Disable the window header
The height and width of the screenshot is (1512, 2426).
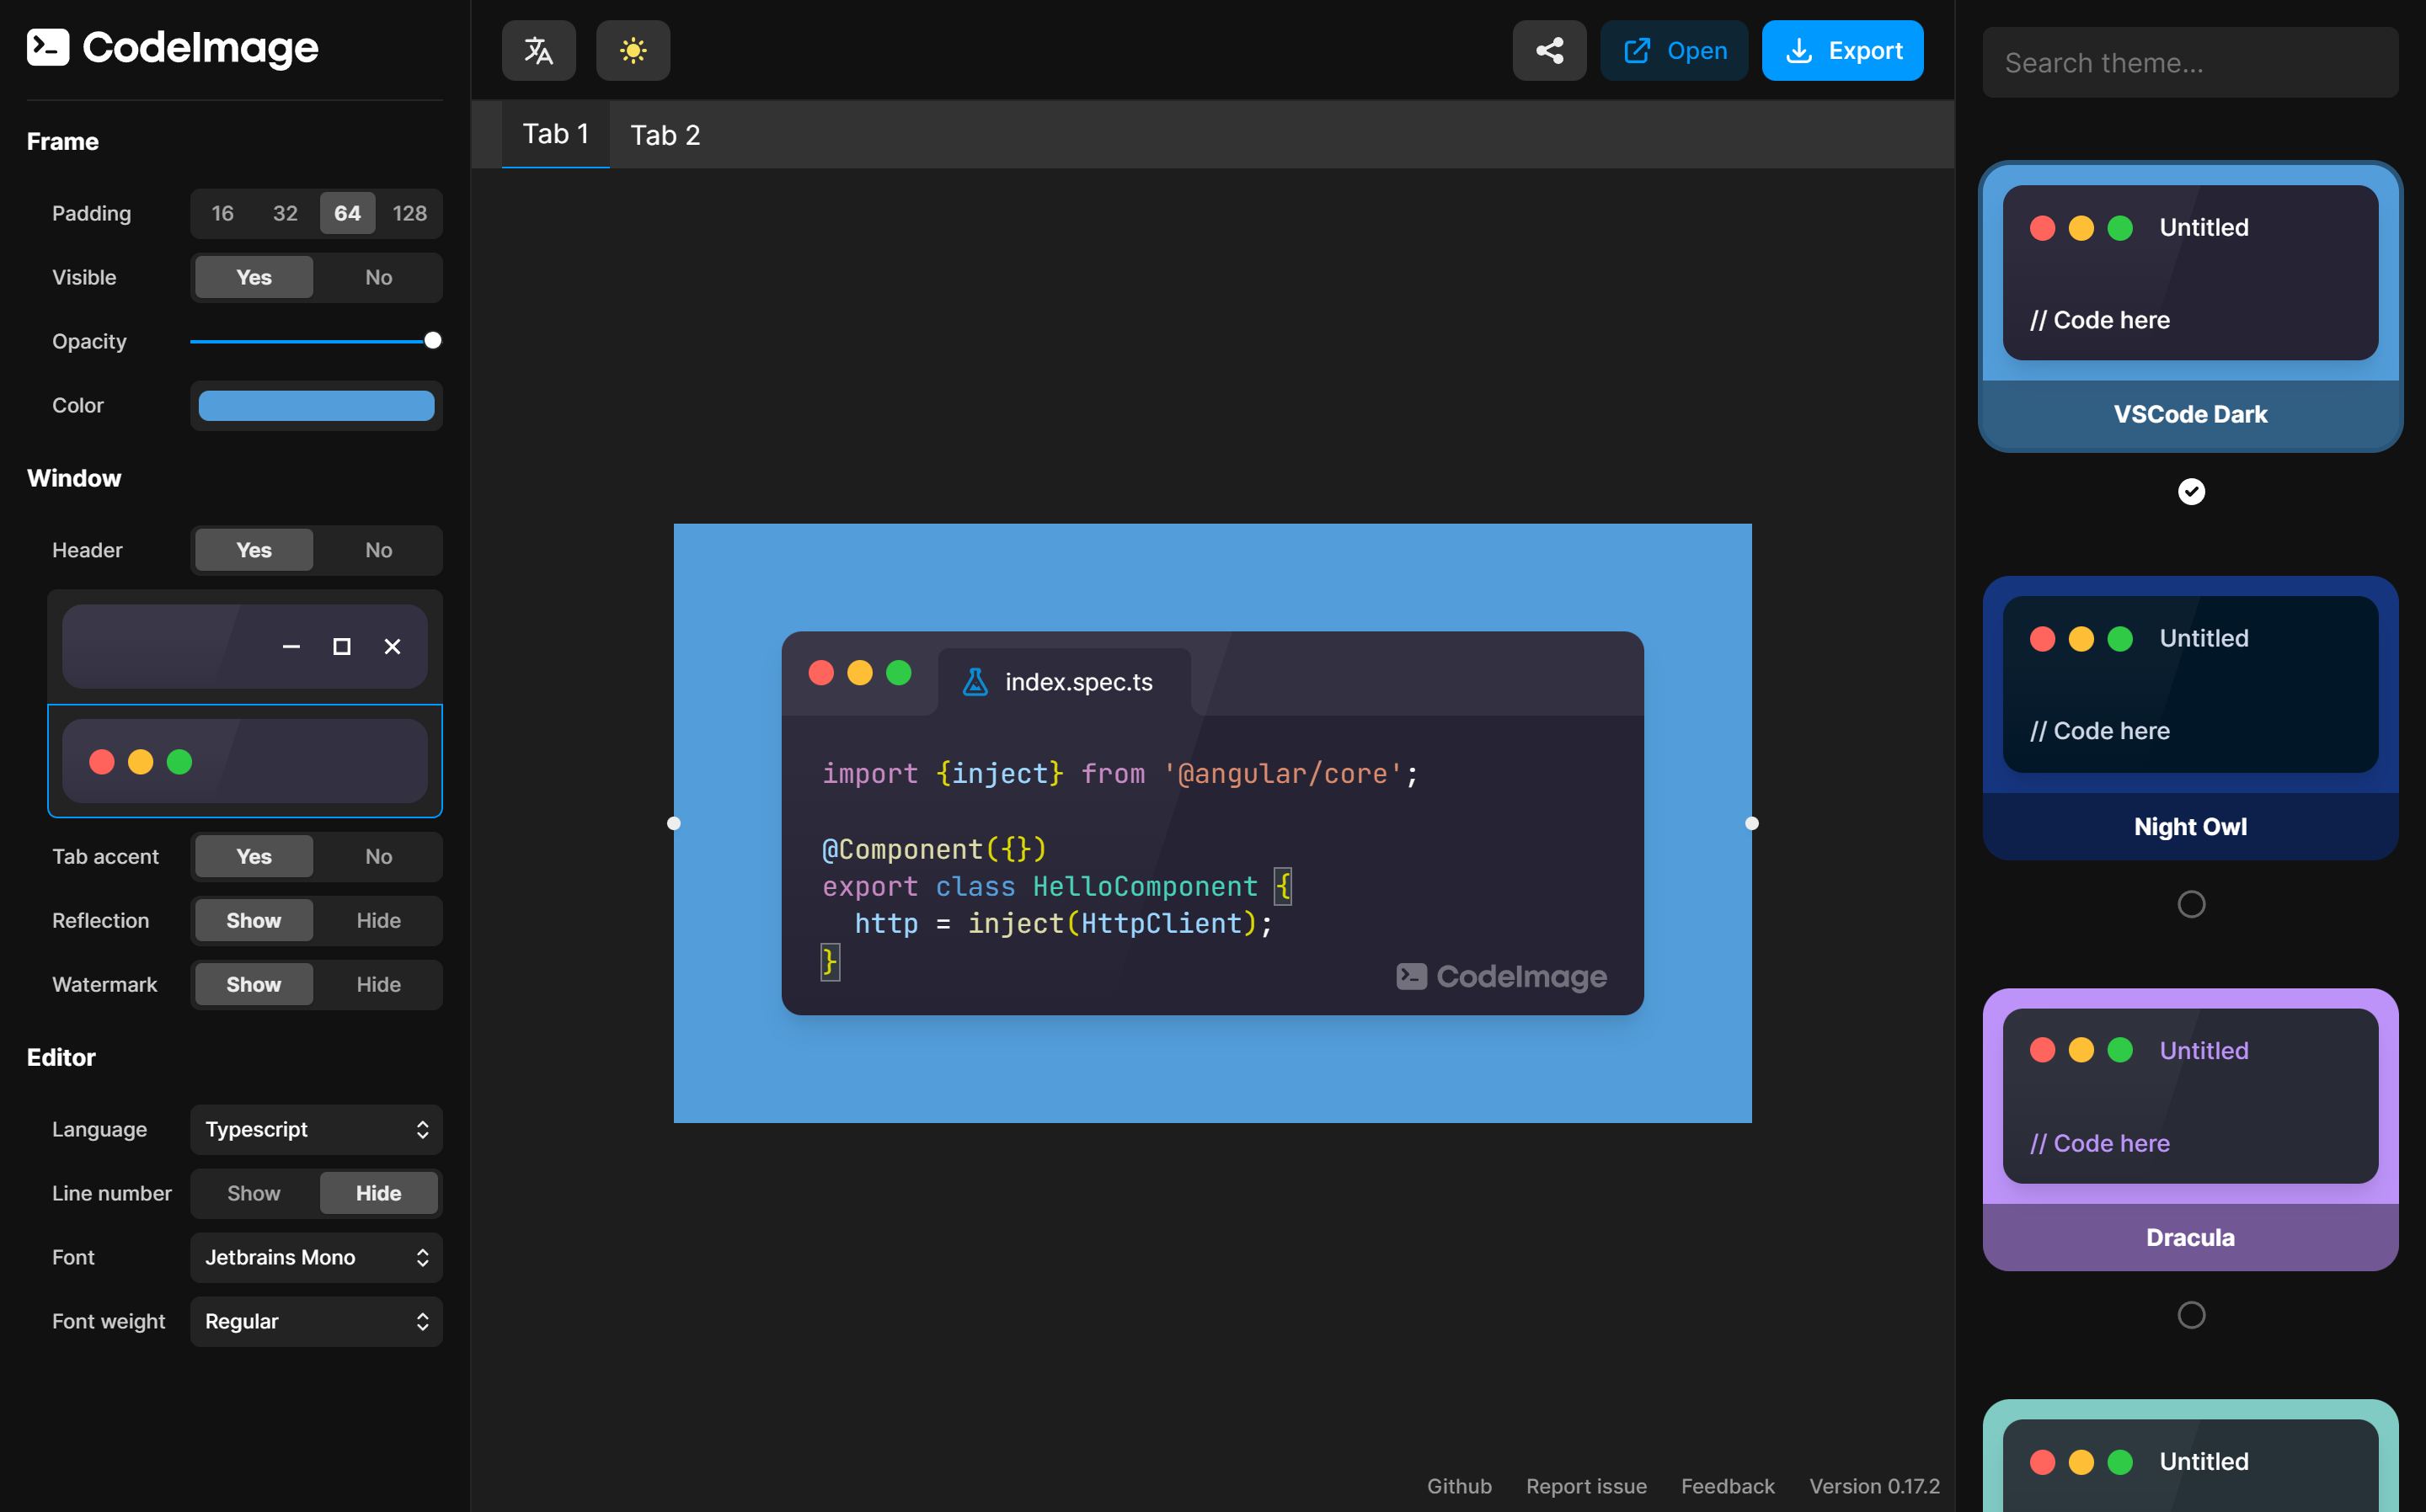(x=377, y=549)
